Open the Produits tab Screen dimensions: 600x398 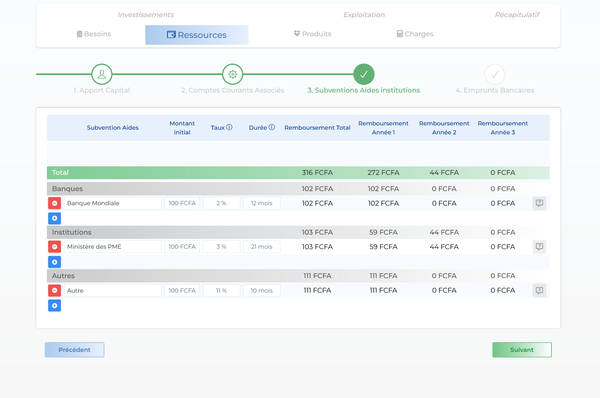[312, 34]
